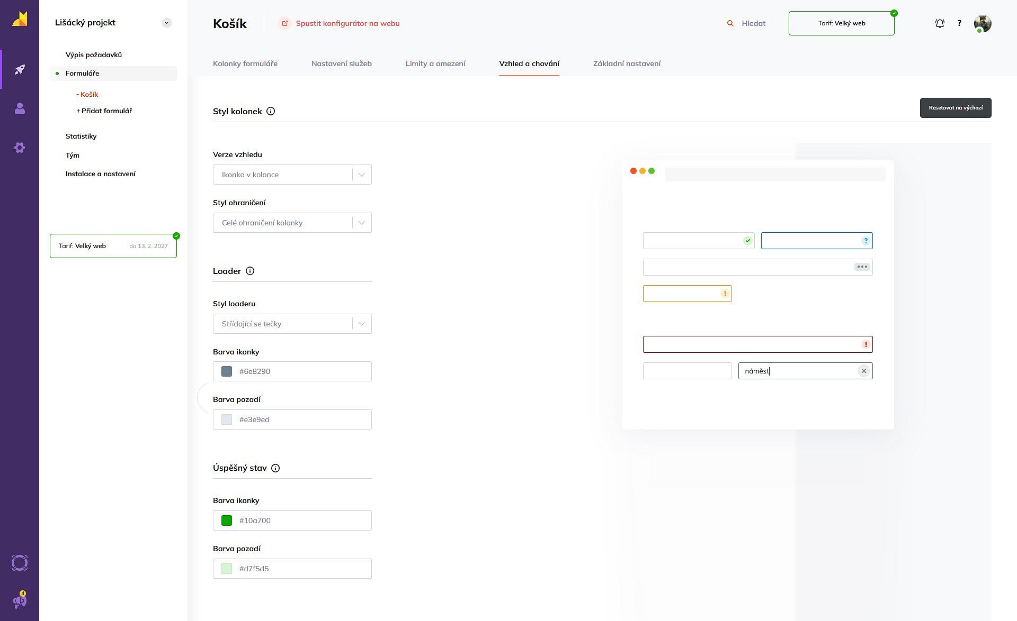Click the notification bell icon
This screenshot has height=621, width=1017.
click(x=940, y=23)
